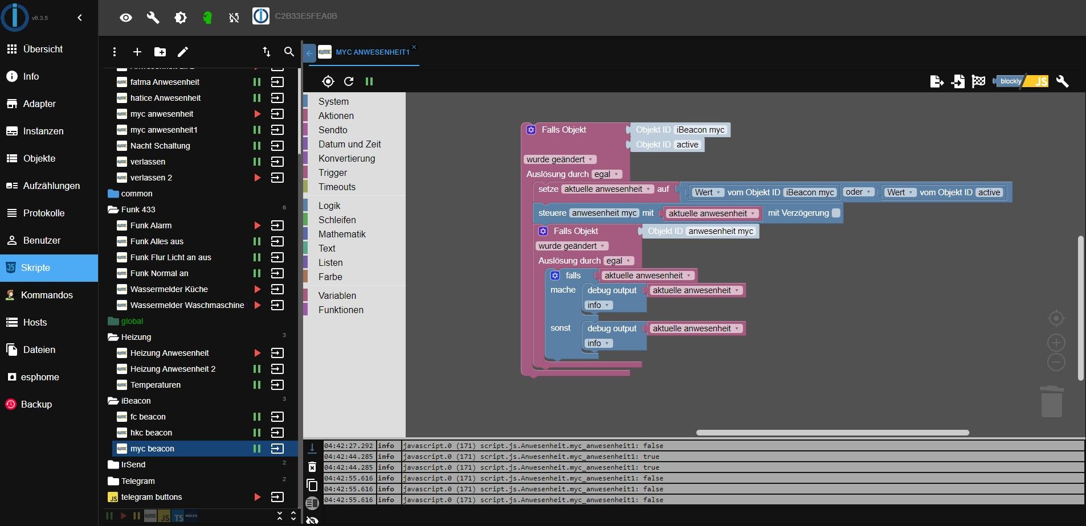Click the pencil edit script icon
This screenshot has height=526, width=1086.
(183, 52)
